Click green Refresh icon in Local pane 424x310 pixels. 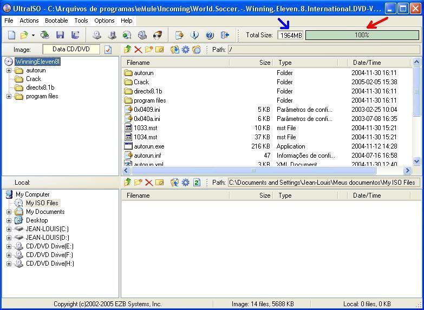point(197,183)
